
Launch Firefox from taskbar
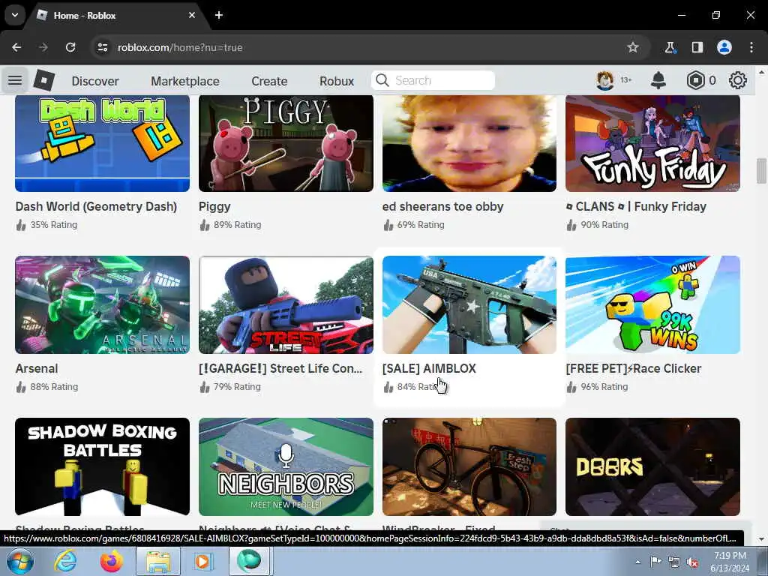111,561
